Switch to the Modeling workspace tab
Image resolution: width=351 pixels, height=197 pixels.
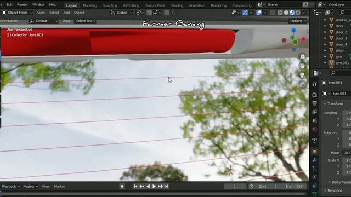pos(90,5)
